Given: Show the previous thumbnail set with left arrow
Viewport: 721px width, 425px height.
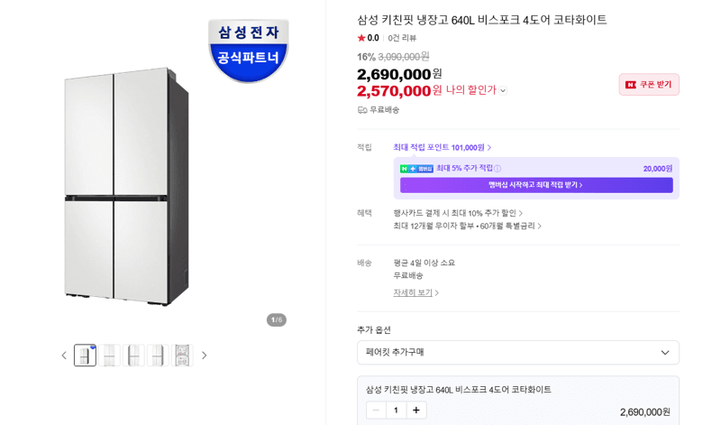Looking at the screenshot, I should [x=64, y=356].
